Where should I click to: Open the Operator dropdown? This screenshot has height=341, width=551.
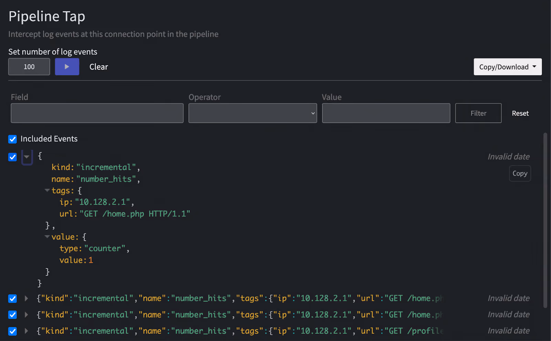point(252,113)
